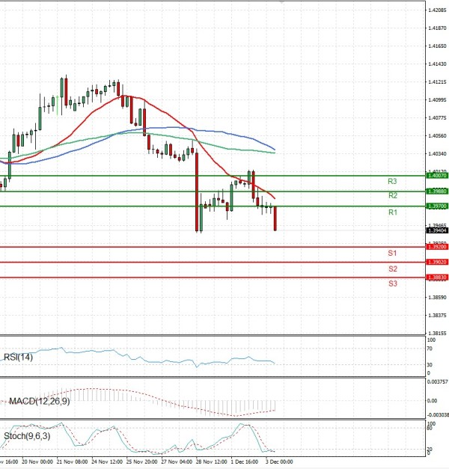Image resolution: width=449 pixels, height=469 pixels.
Task: Select the S3 support label
Action: 392,283
